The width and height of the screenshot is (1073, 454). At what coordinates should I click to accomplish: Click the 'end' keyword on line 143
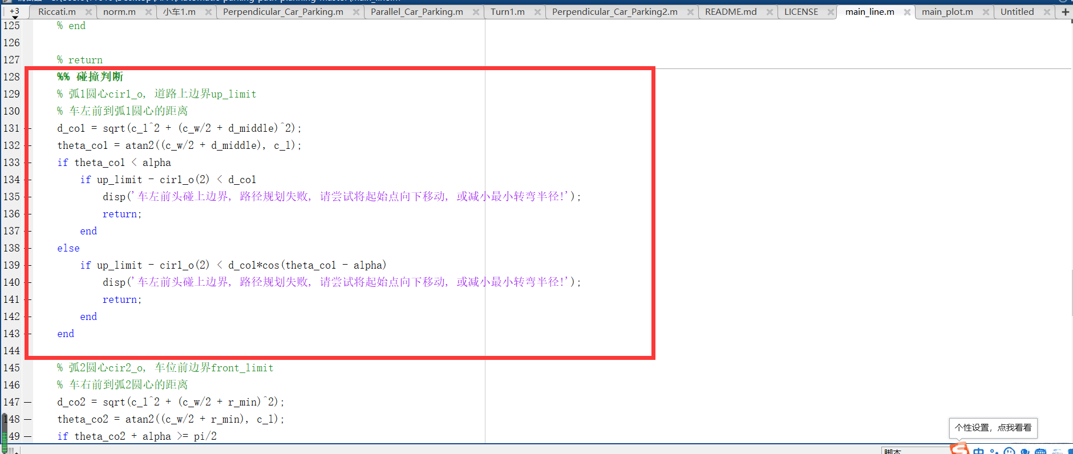click(x=66, y=334)
